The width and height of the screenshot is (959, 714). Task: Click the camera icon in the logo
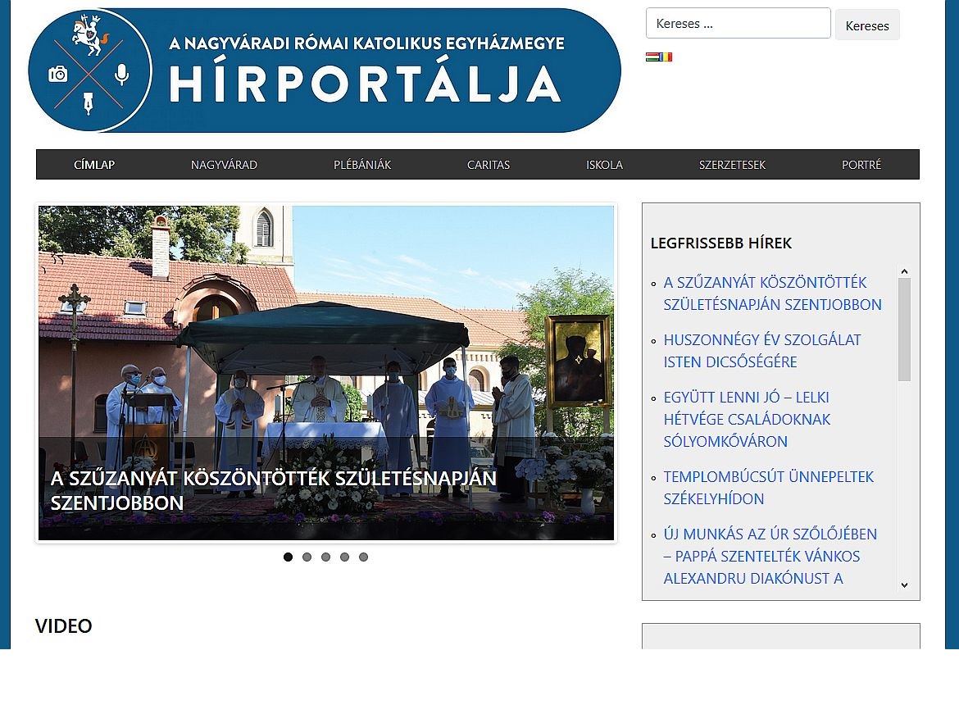(x=58, y=75)
